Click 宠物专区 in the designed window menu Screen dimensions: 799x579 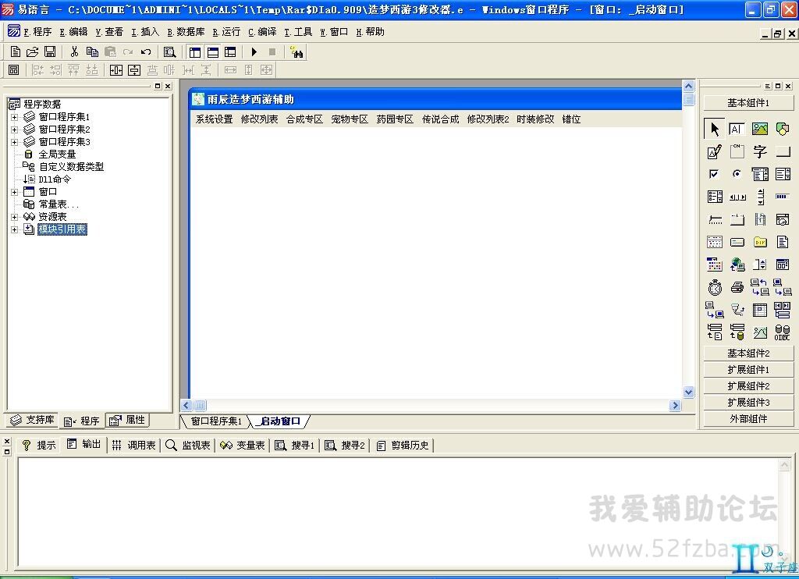click(x=350, y=119)
